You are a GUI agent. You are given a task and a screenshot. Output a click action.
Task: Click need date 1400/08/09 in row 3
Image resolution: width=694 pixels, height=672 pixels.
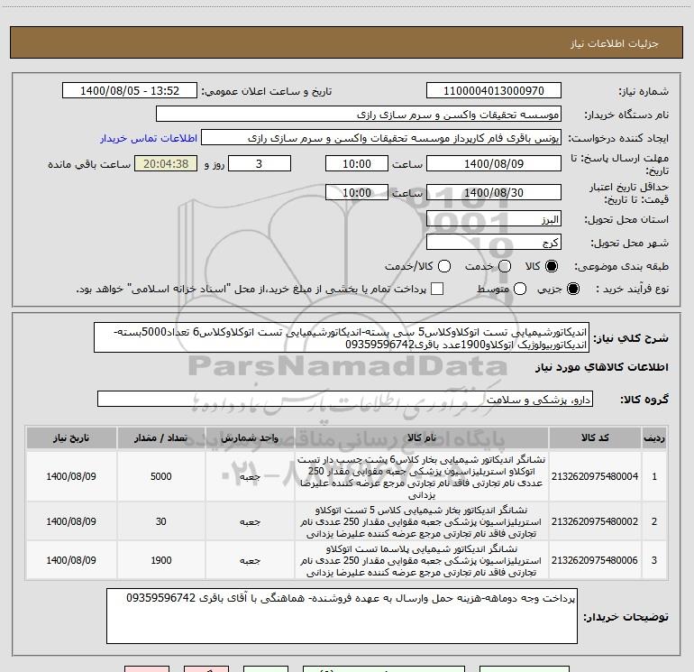pyautogui.click(x=71, y=560)
